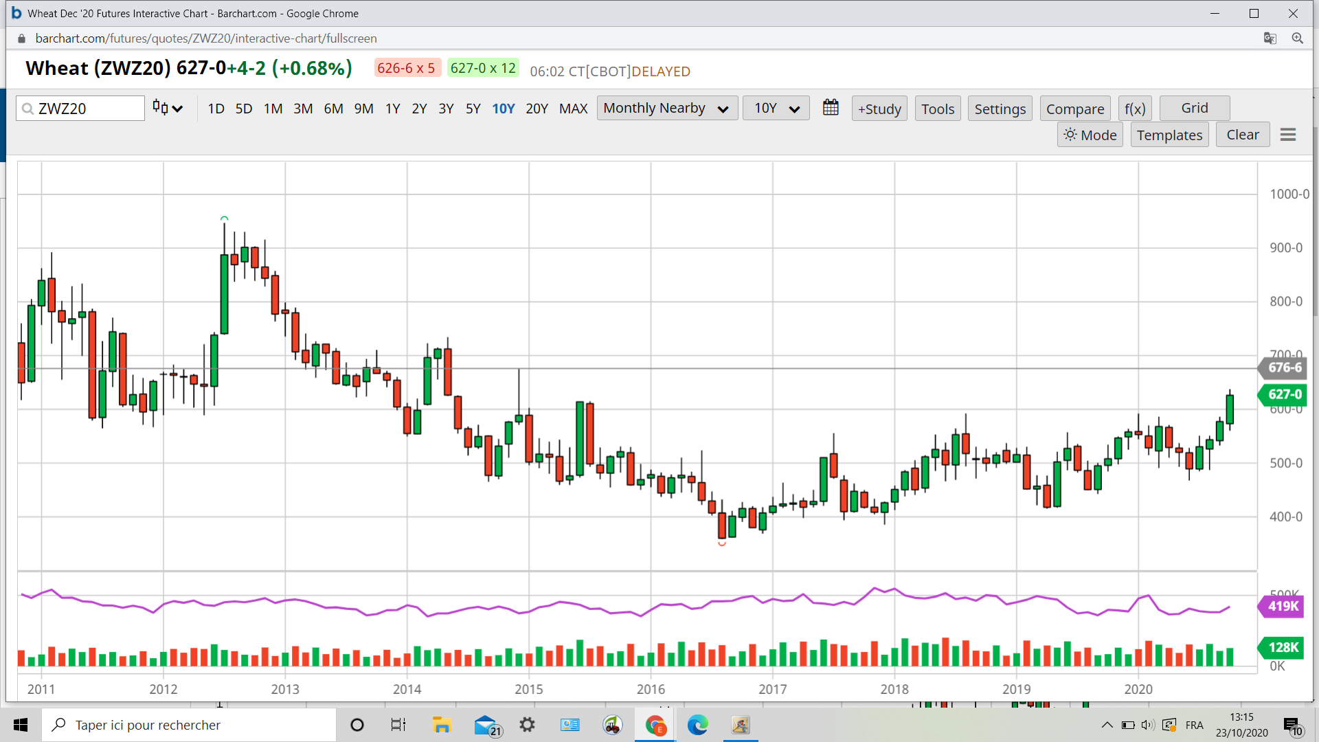
Task: Open Microsoft Edge from taskbar
Action: click(697, 725)
